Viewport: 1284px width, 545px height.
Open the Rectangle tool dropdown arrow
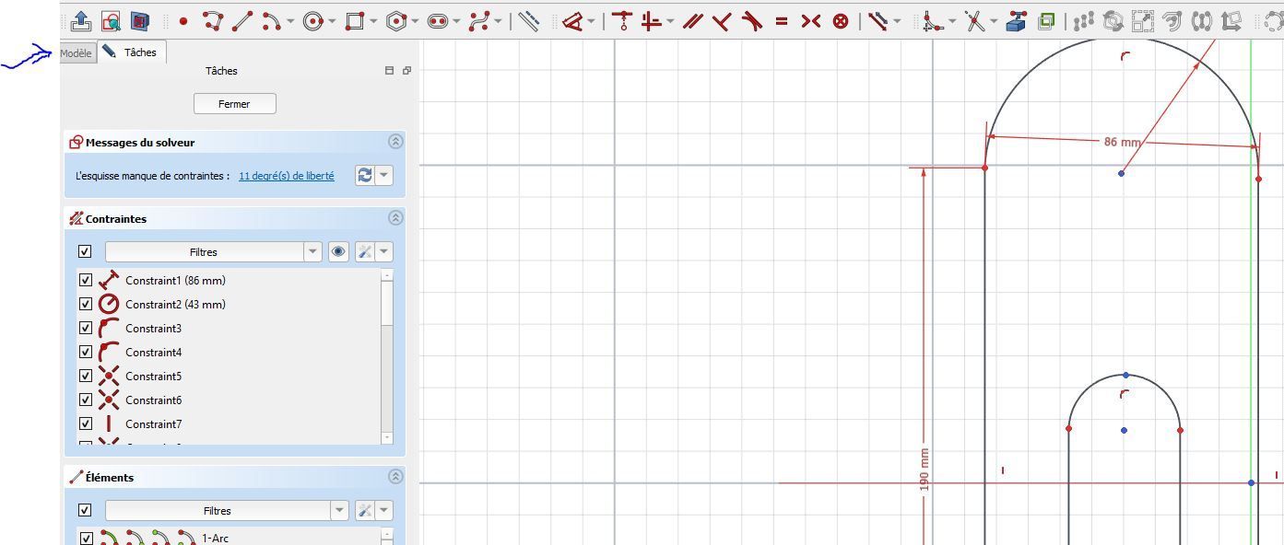tap(374, 21)
